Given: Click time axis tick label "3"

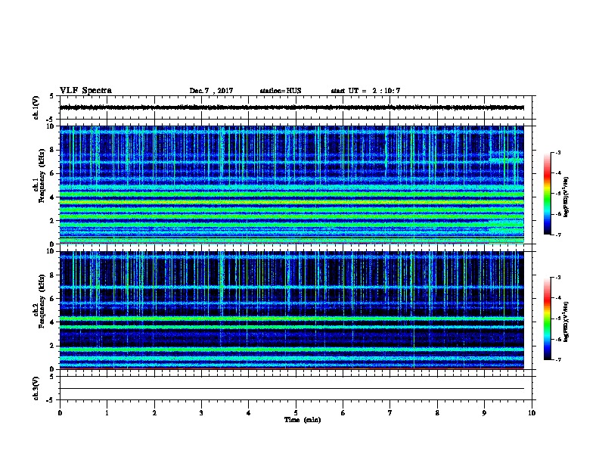Looking at the screenshot, I should point(201,413).
